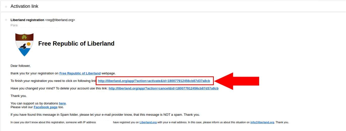Visit the Facebook page link
The image size is (346, 131).
click(46, 107)
